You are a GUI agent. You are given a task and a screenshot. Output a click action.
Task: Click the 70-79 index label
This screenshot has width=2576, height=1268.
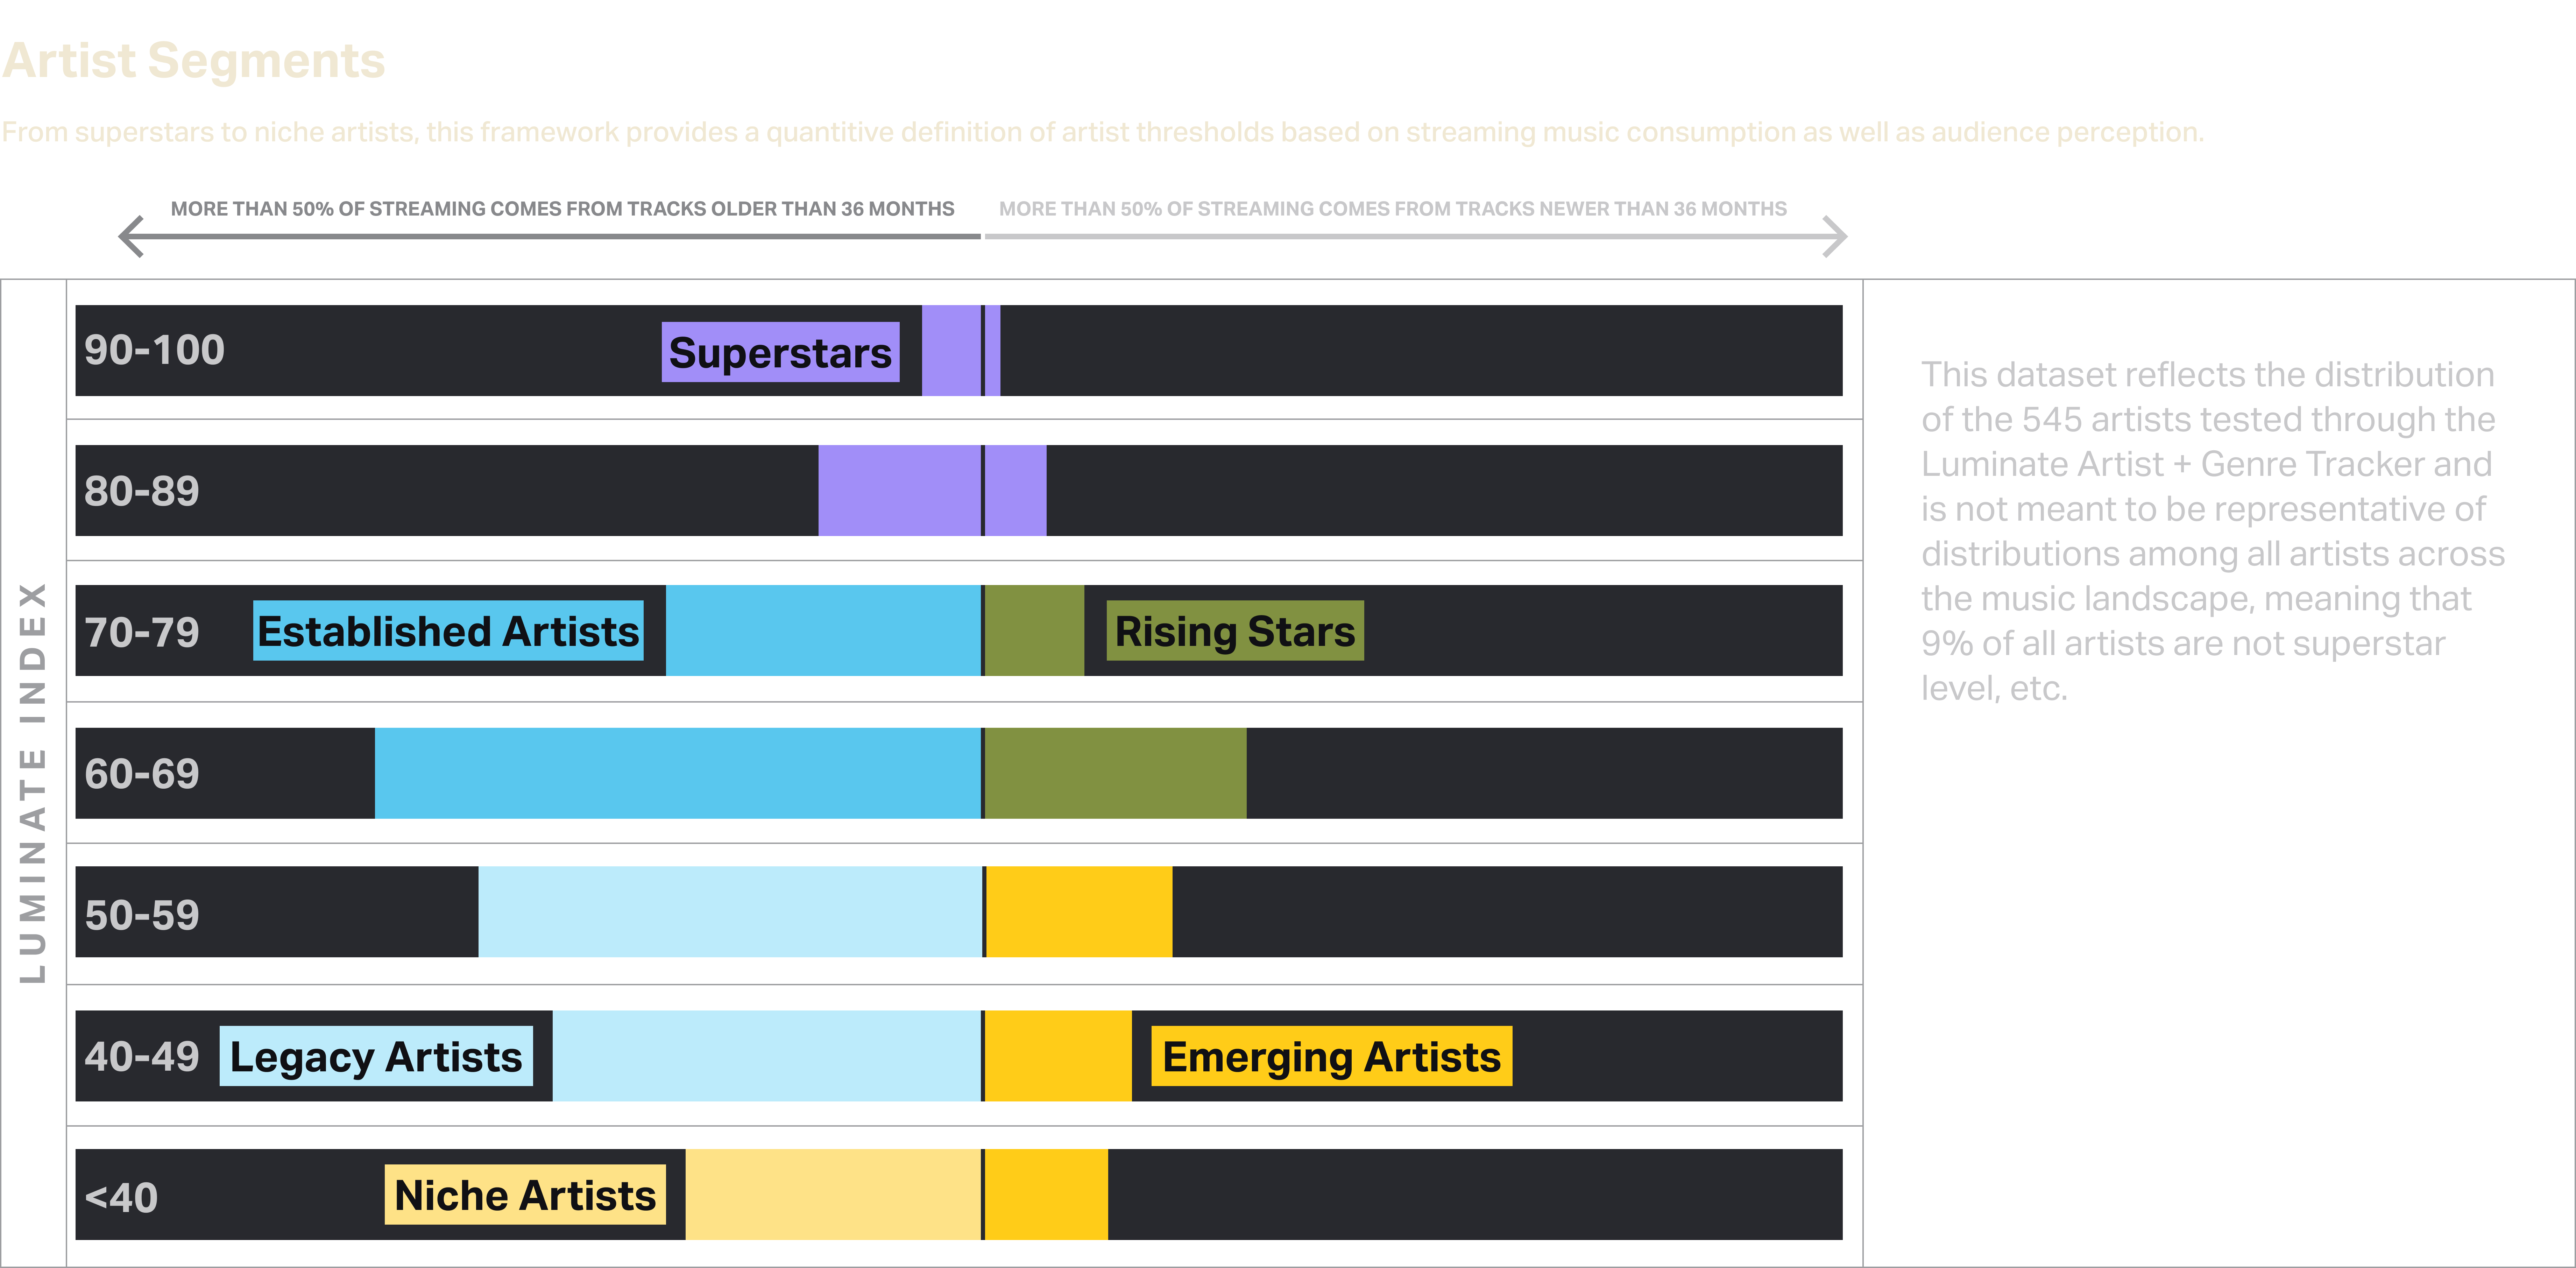[142, 632]
